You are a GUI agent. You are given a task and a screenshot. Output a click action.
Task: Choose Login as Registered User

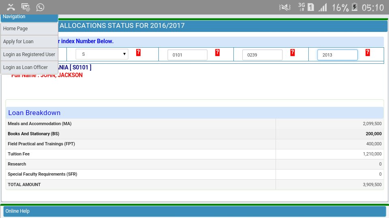[29, 55]
